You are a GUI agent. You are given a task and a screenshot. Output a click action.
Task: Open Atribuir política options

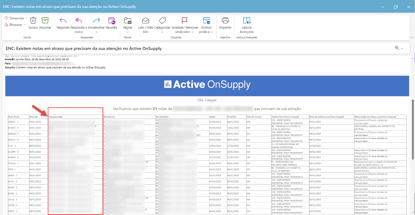pyautogui.click(x=206, y=20)
